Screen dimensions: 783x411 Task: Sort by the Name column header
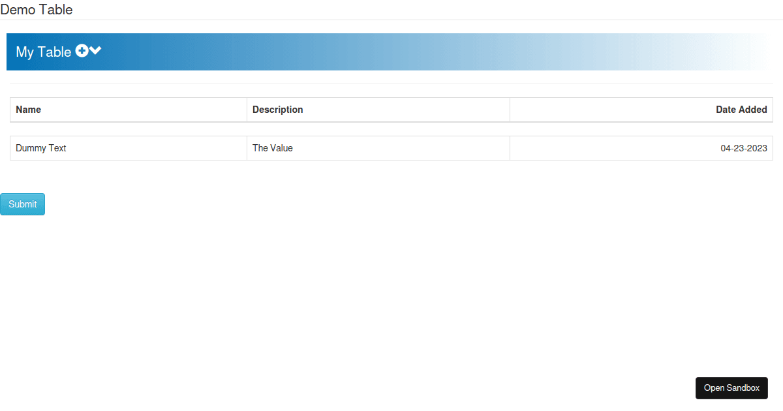click(29, 110)
